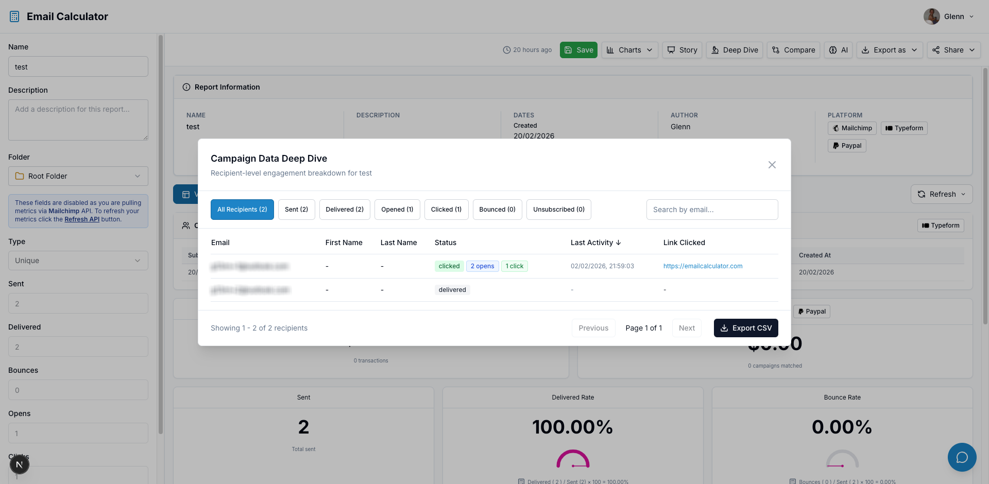Switch to the Unsubscribed (0) tab

(558, 210)
